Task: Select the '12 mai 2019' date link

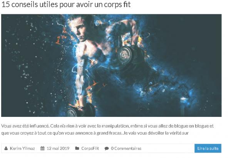Action: 58,148
